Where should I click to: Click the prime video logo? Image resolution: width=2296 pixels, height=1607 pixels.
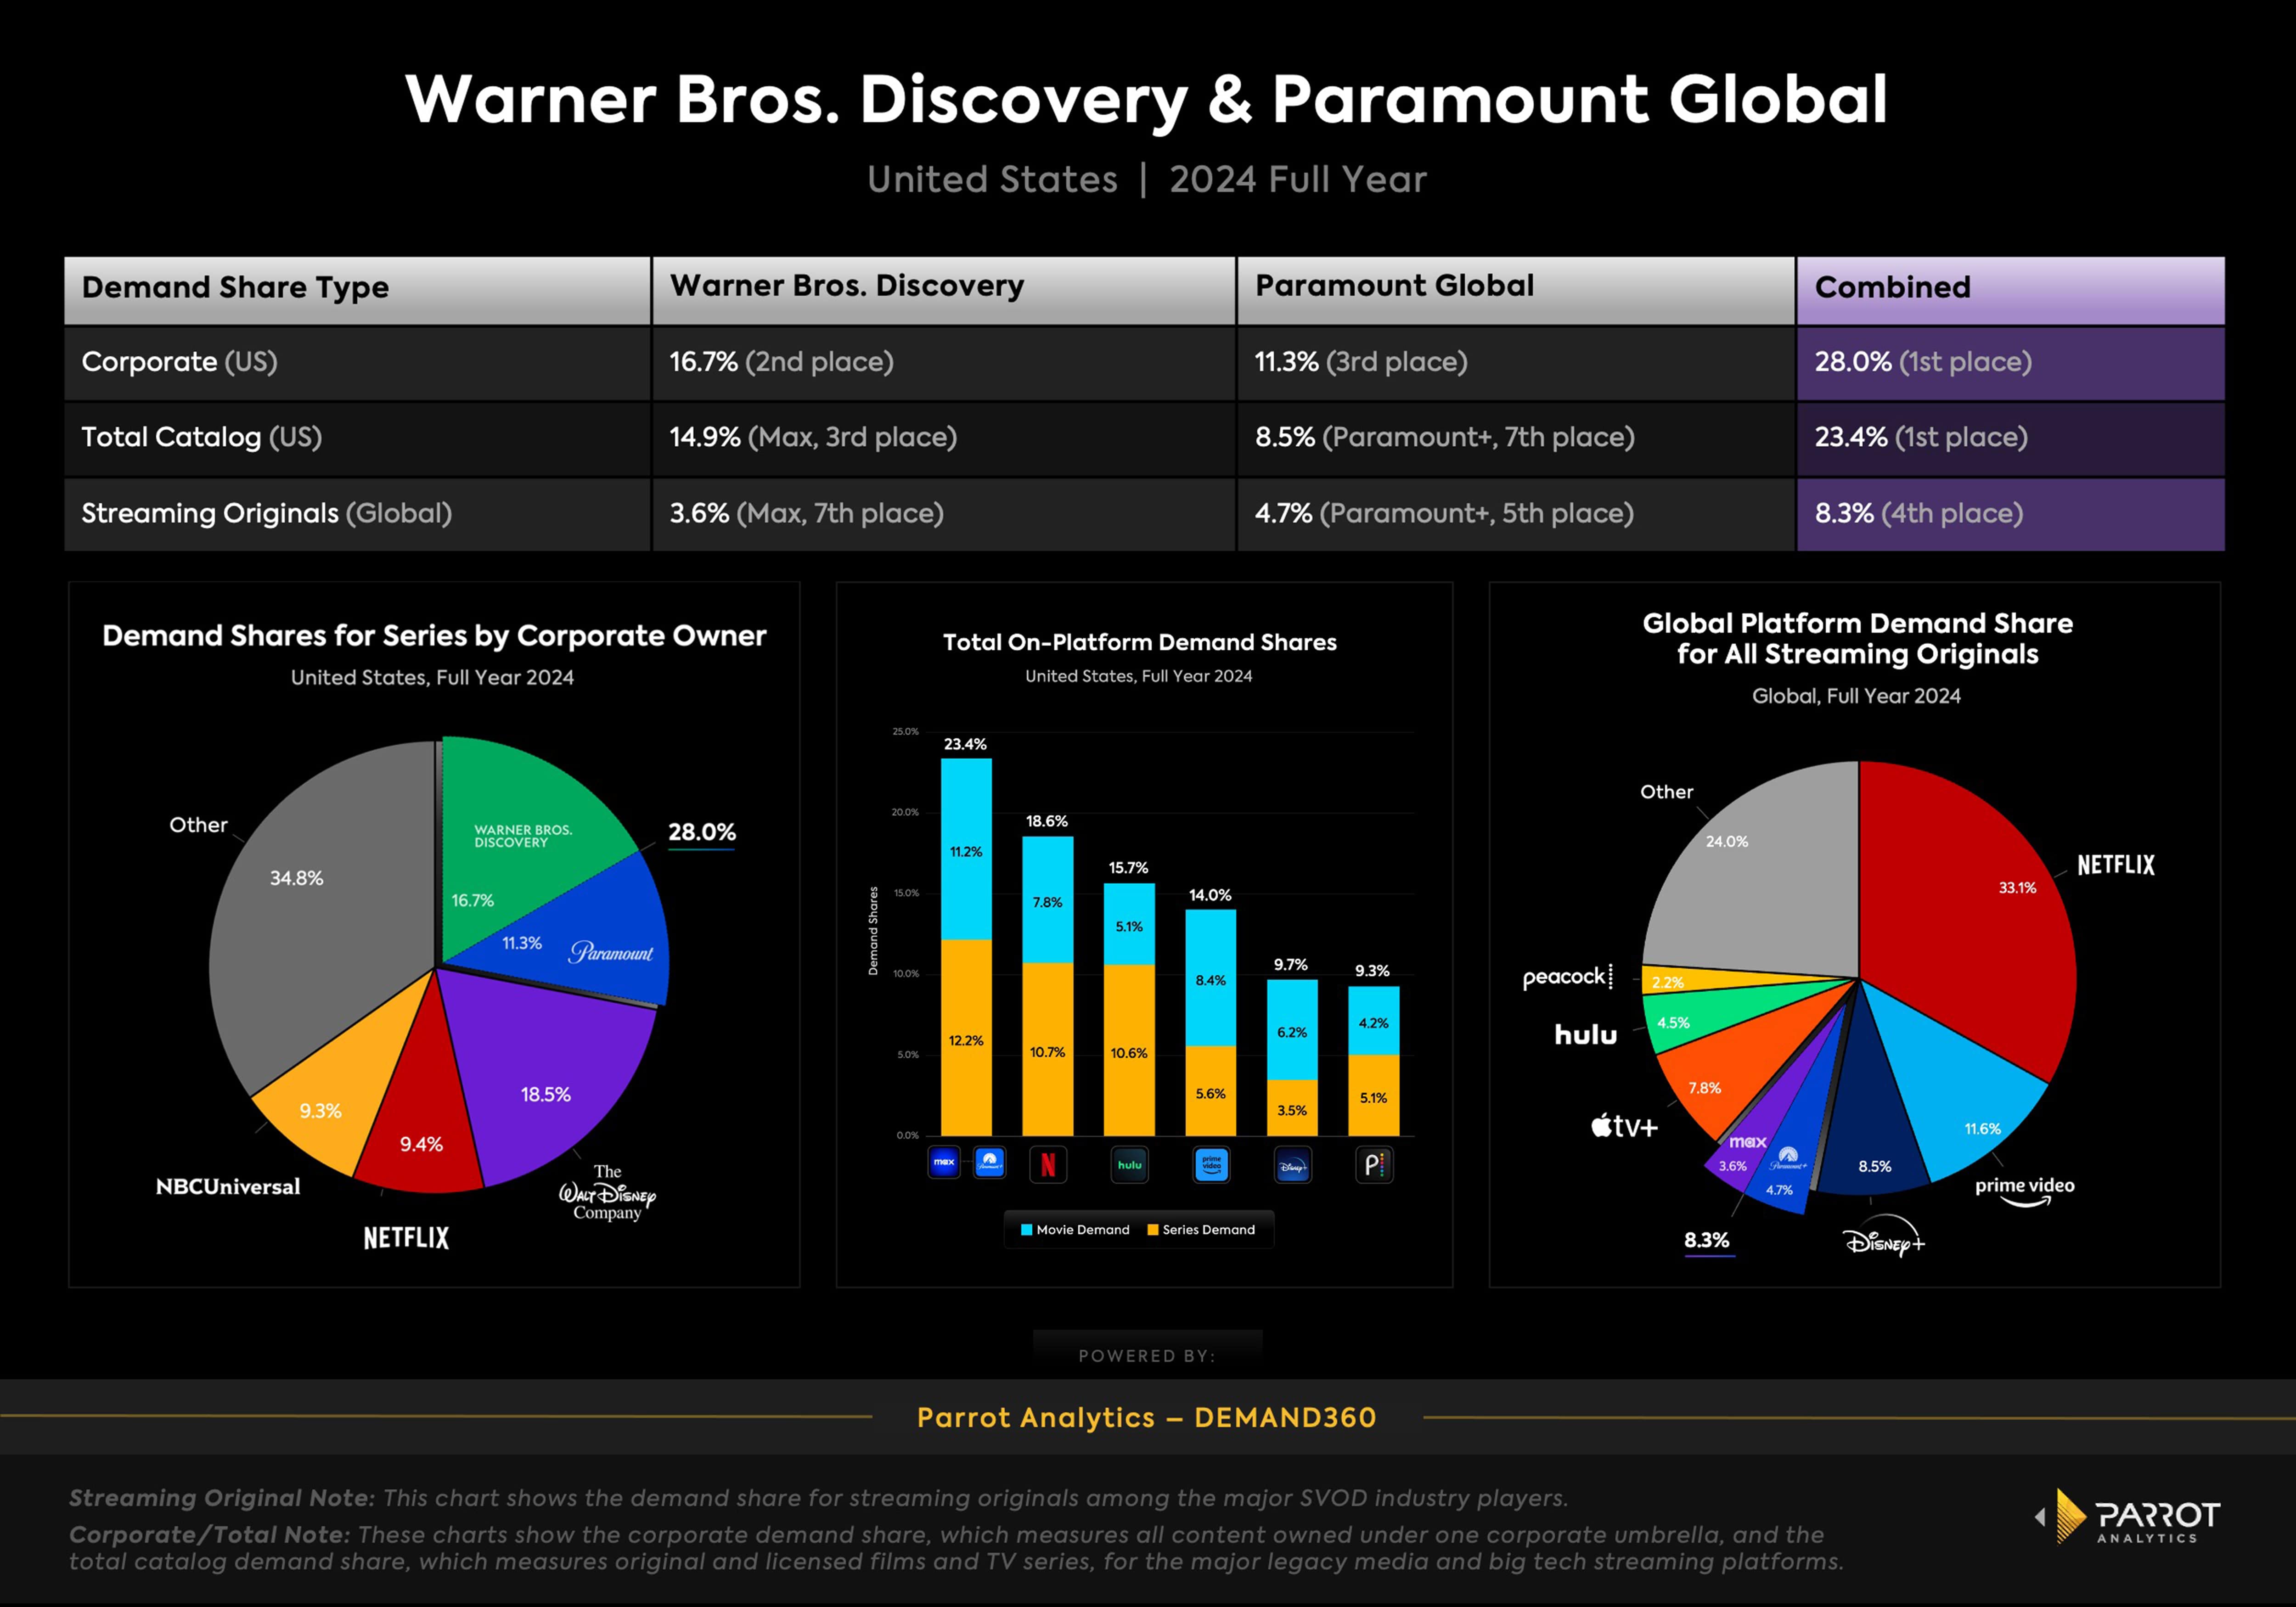point(2025,1191)
